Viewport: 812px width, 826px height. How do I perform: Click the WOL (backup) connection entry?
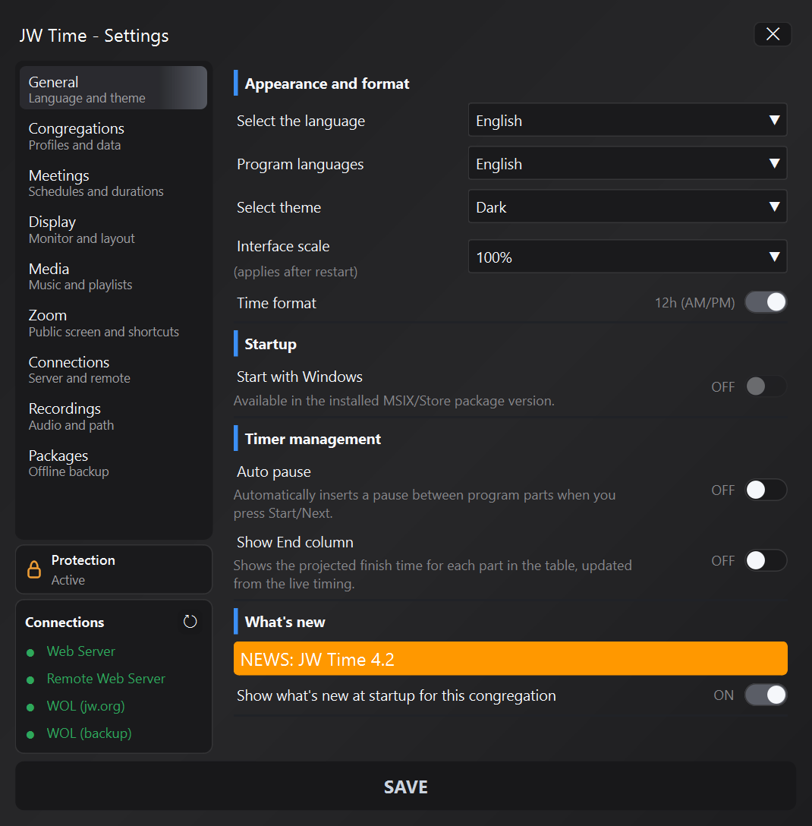(89, 734)
